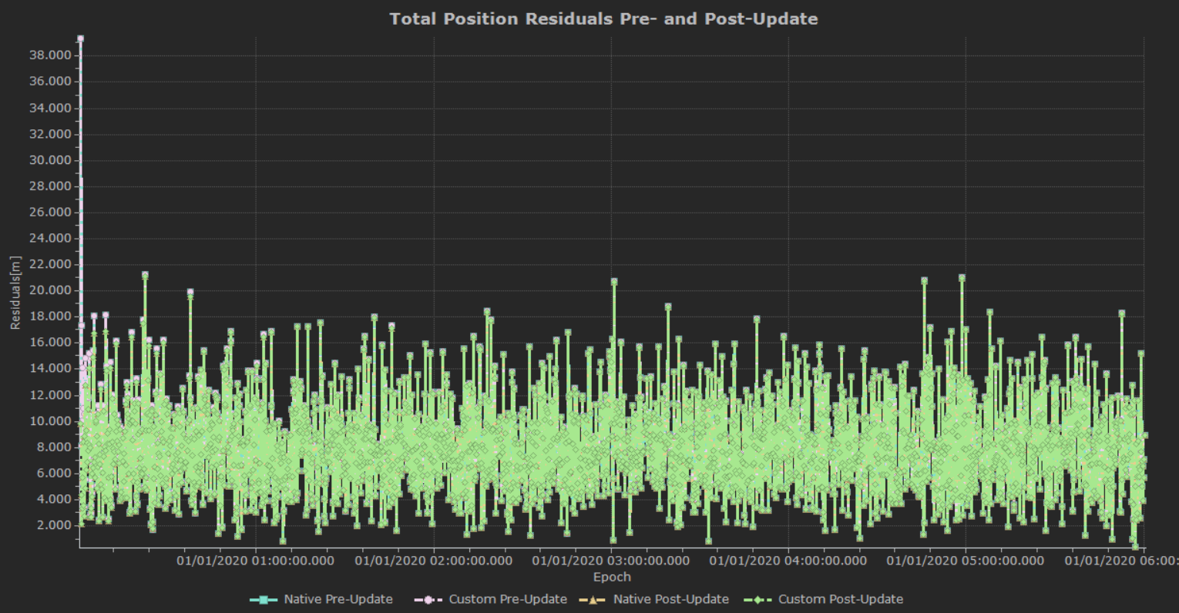
Task: Click the 22.000 y-axis tick label
Action: (x=49, y=264)
